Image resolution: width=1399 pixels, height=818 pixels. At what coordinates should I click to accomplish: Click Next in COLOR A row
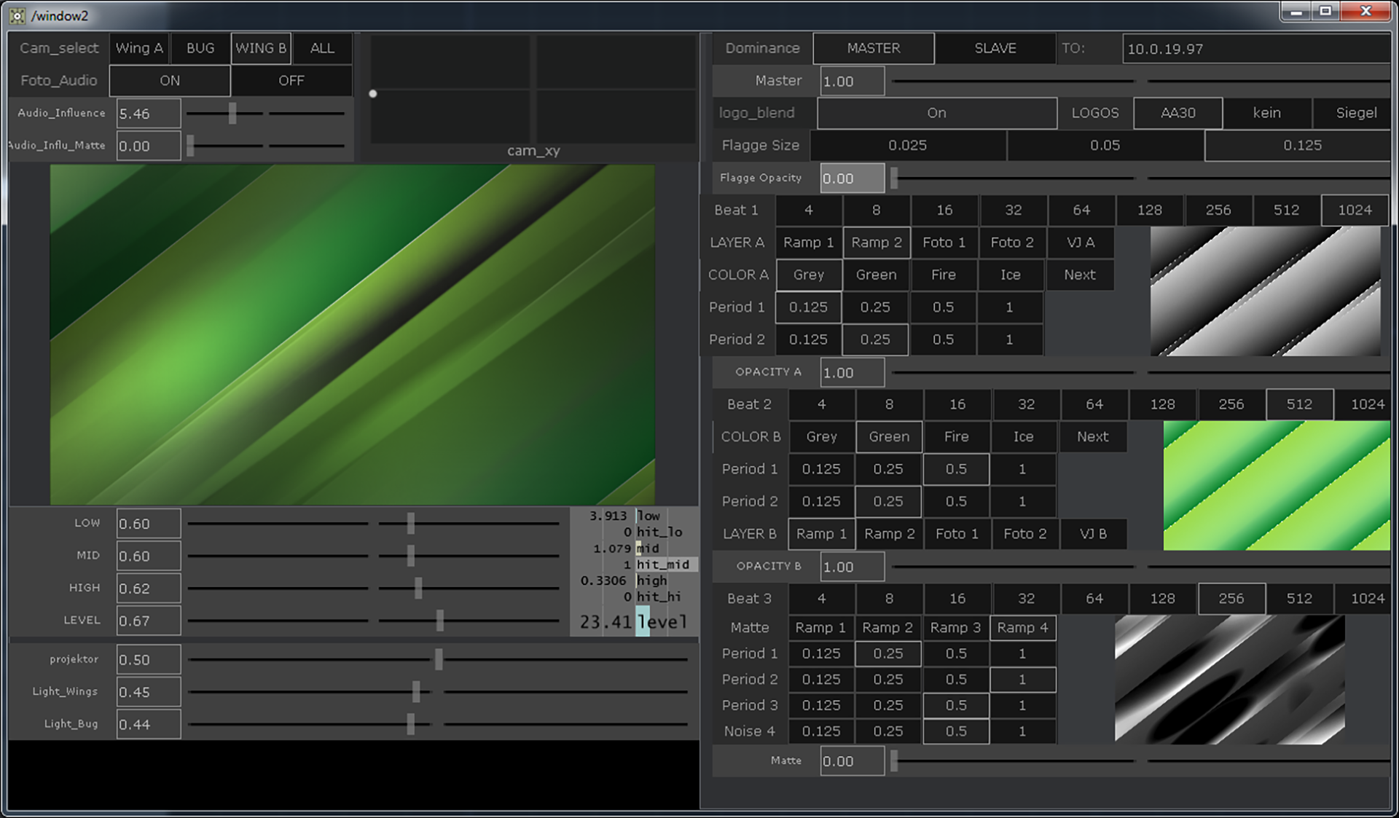point(1080,275)
